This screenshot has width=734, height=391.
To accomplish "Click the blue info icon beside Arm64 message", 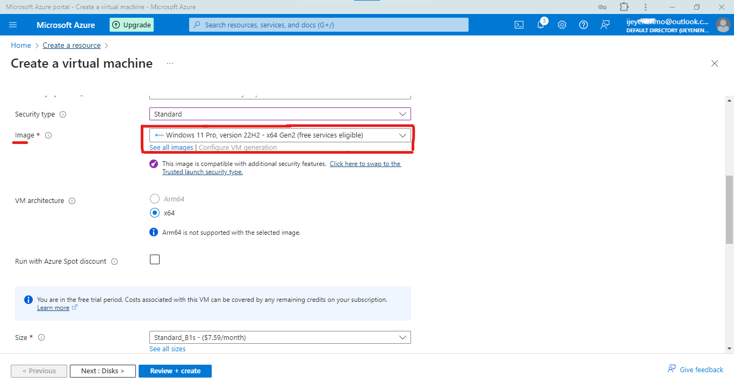I will pyautogui.click(x=154, y=232).
